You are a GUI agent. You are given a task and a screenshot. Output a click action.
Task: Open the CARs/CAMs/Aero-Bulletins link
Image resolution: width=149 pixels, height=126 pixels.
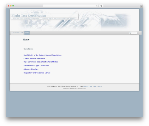pyautogui.click(x=34, y=58)
